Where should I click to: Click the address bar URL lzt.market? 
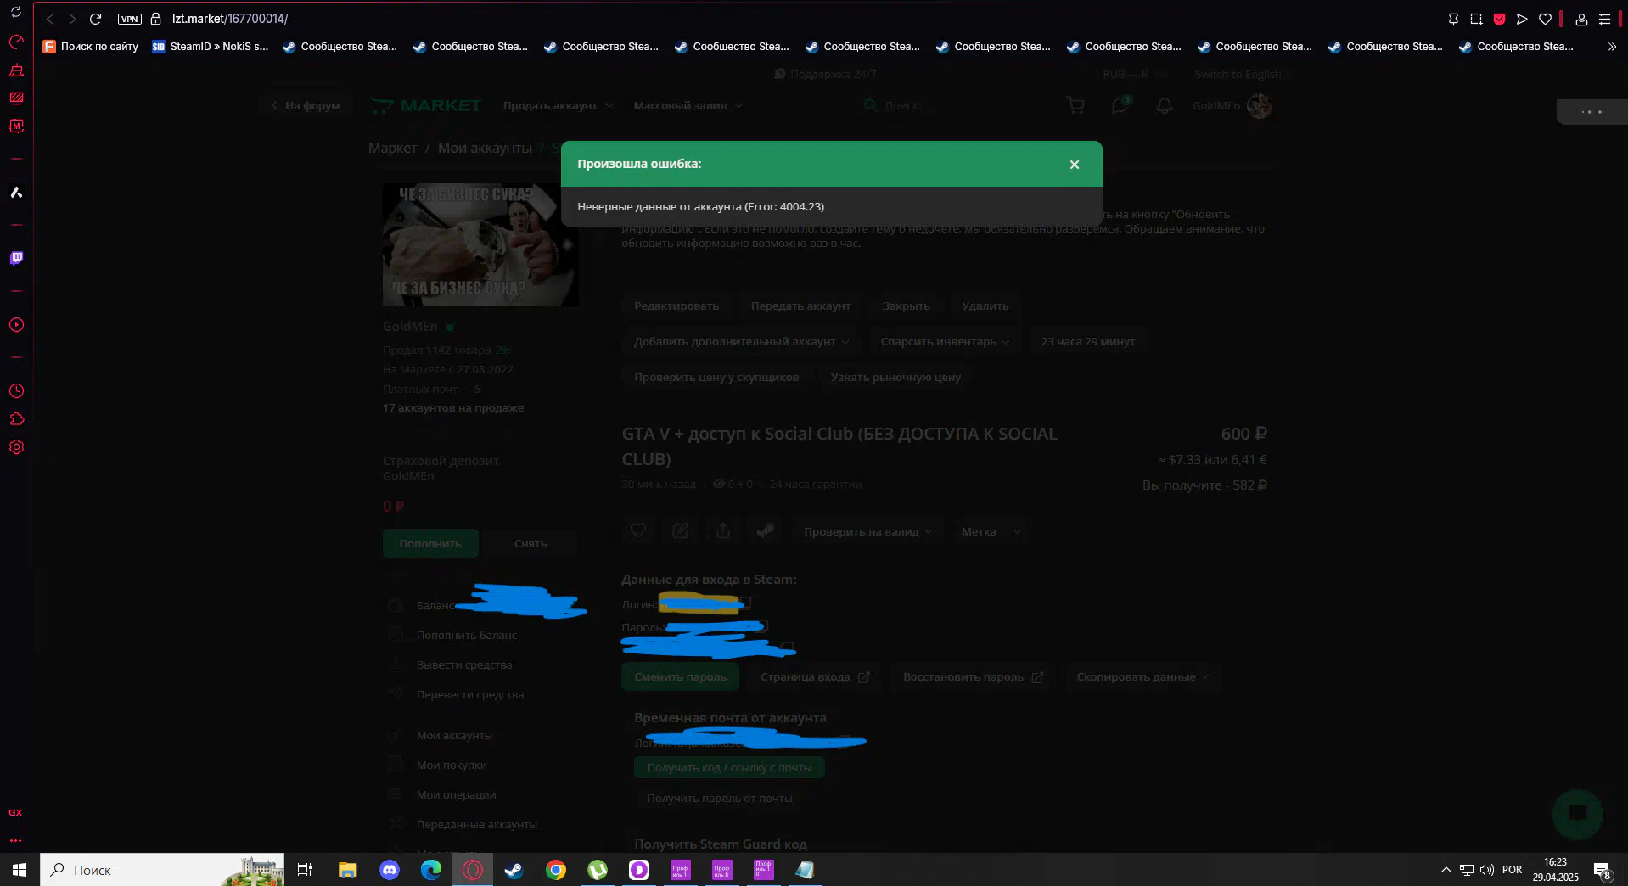[x=229, y=19]
